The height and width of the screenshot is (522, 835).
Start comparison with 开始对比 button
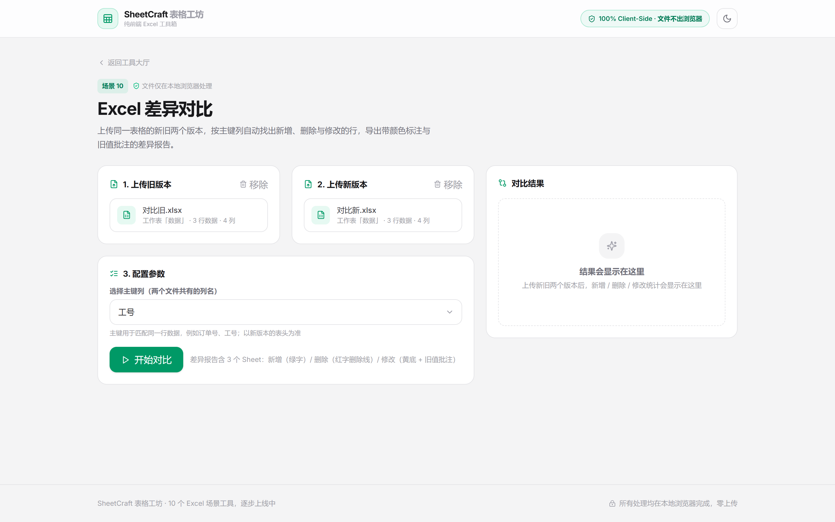(x=146, y=360)
